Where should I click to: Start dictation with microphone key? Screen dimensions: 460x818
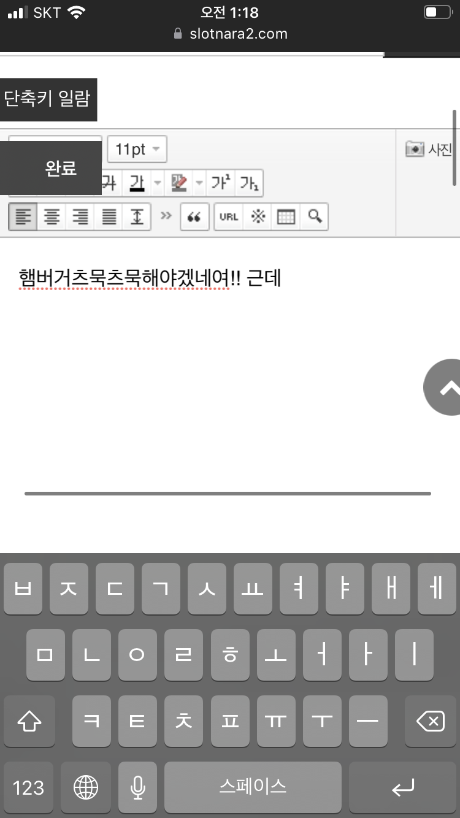coord(138,787)
